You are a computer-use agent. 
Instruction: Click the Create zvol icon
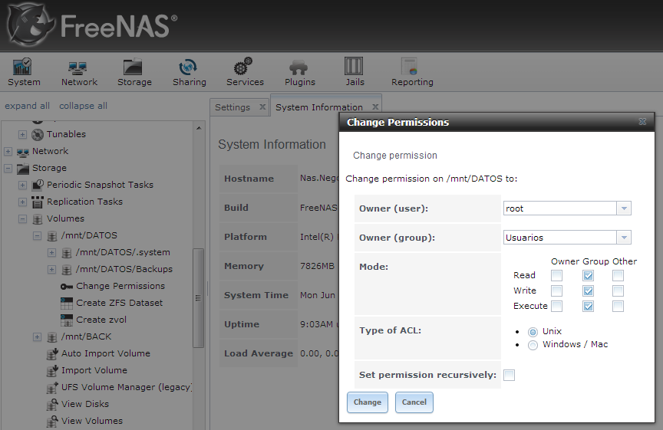pos(67,320)
